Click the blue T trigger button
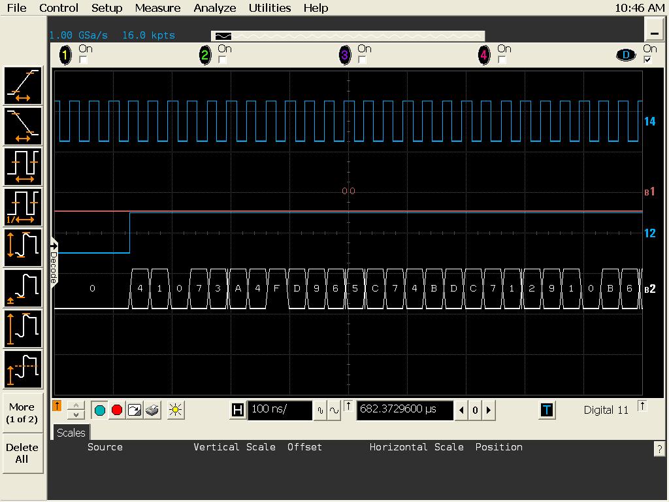The image size is (669, 502). 547,410
